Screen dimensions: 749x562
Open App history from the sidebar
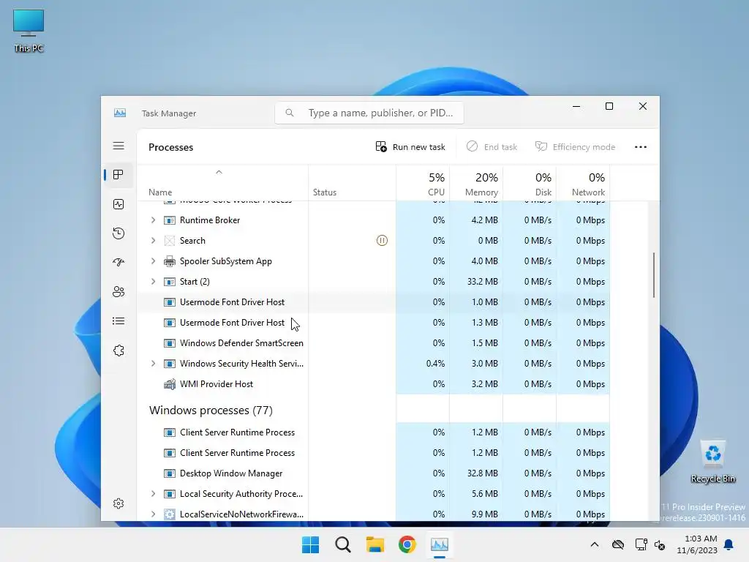118,233
